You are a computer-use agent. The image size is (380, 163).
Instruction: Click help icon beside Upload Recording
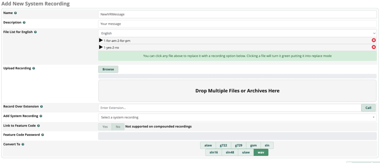(34, 69)
